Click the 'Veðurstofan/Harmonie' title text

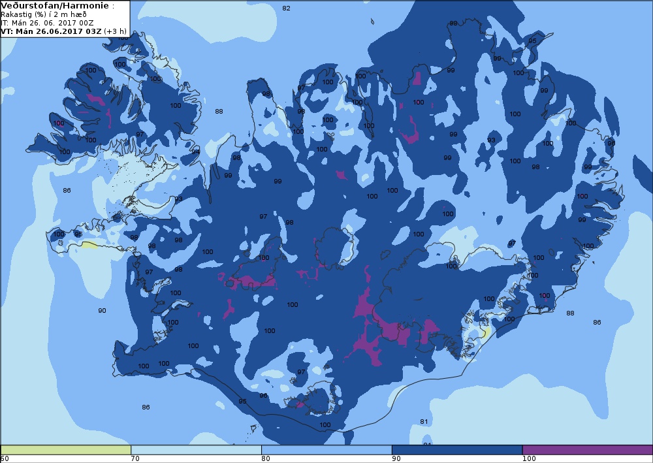[55, 6]
